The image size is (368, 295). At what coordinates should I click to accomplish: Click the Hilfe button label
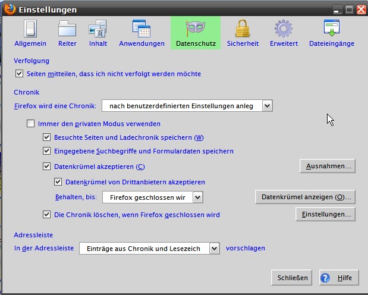[345, 278]
